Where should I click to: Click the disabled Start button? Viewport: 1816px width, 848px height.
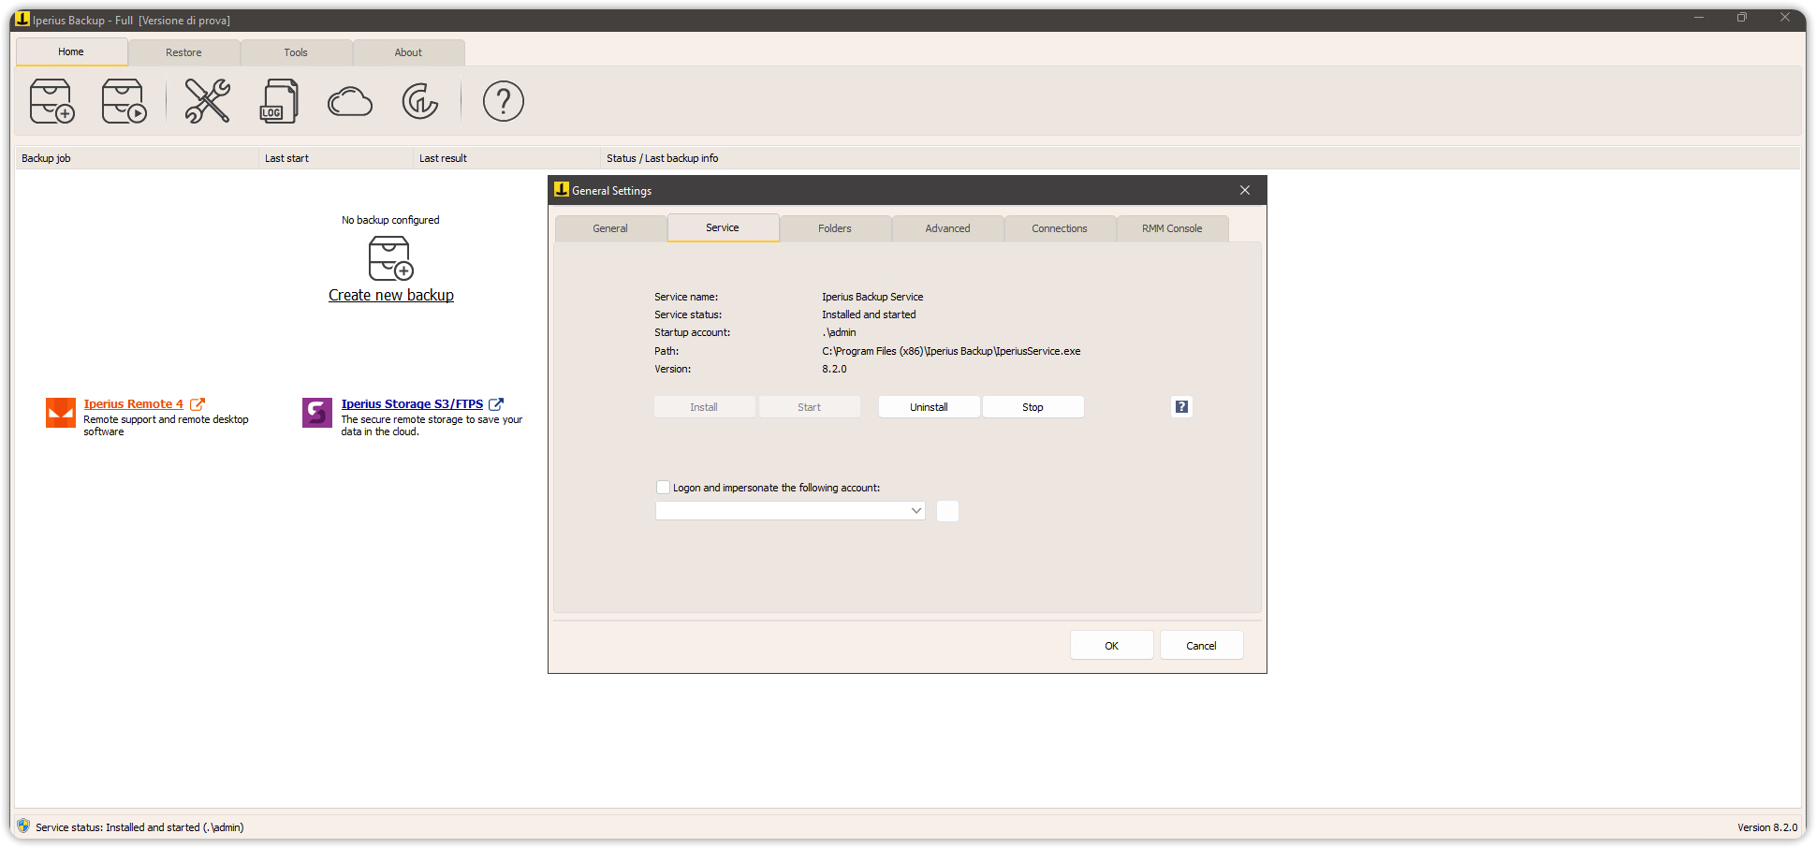tap(809, 407)
